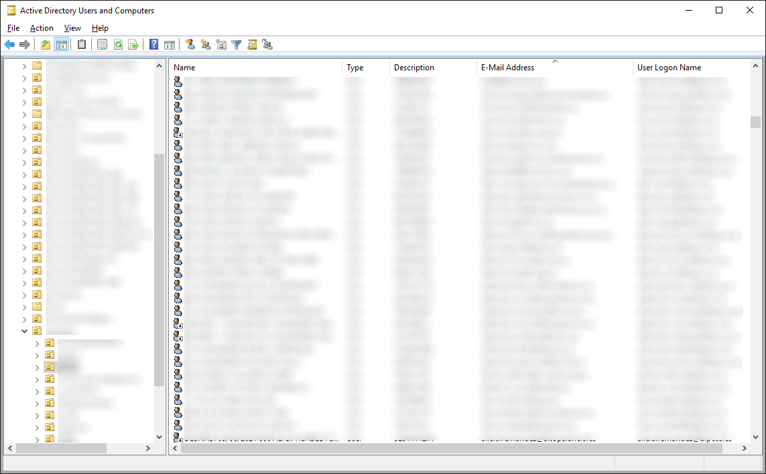Minimize the Active Directory Users and Computers window

coord(689,10)
